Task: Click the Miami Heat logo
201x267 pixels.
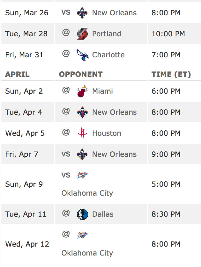Action: tap(82, 91)
